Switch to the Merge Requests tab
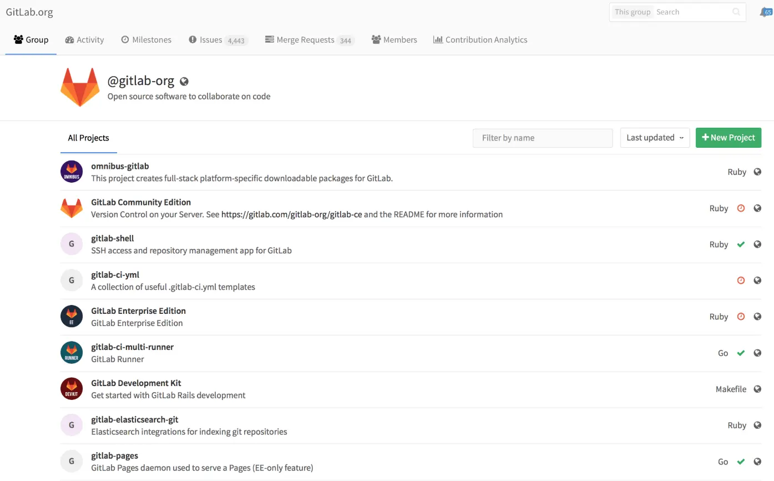The image size is (774, 481). point(309,40)
